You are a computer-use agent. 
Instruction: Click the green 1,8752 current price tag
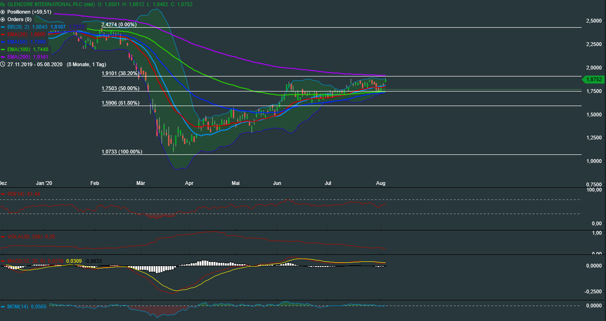(x=593, y=80)
